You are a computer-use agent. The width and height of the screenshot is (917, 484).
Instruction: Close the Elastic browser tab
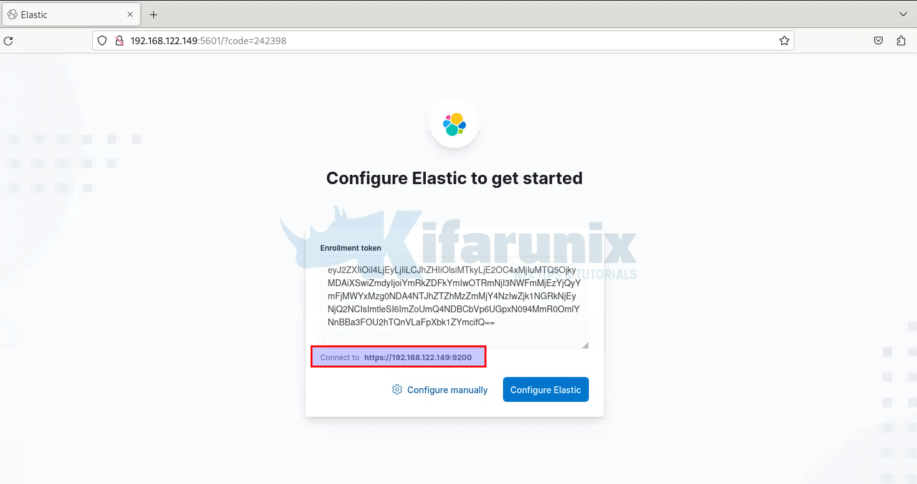coord(130,14)
